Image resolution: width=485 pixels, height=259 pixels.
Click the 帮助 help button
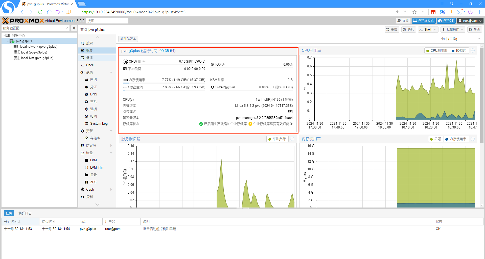(474, 30)
